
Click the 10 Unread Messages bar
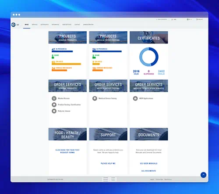click(98, 70)
